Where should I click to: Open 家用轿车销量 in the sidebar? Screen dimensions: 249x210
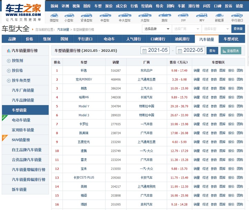[23, 130]
